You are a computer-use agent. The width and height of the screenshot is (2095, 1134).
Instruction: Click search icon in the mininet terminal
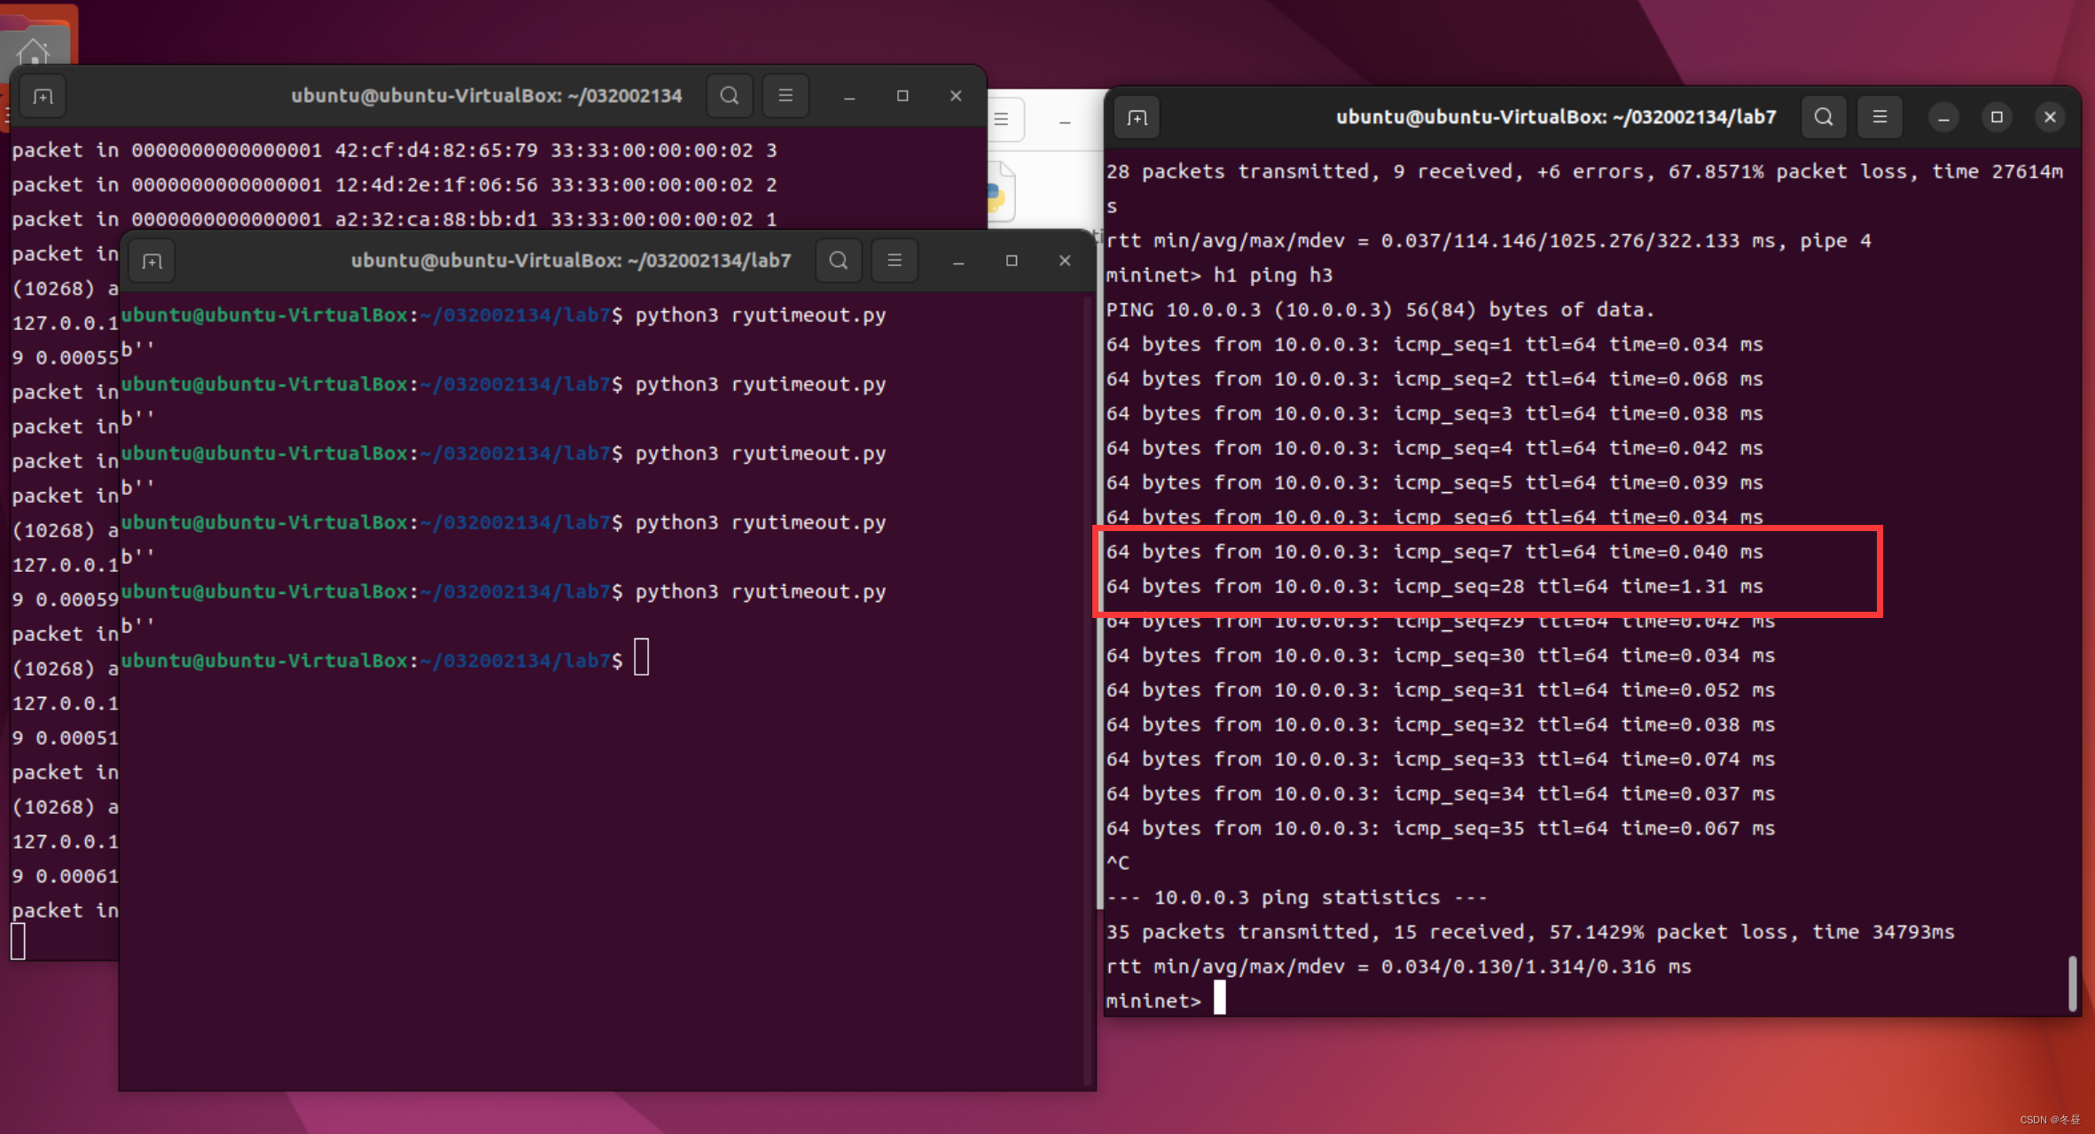tap(1824, 117)
